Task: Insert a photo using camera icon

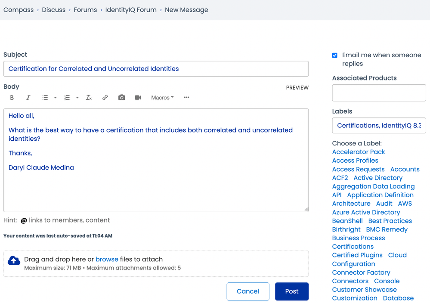Action: click(122, 98)
